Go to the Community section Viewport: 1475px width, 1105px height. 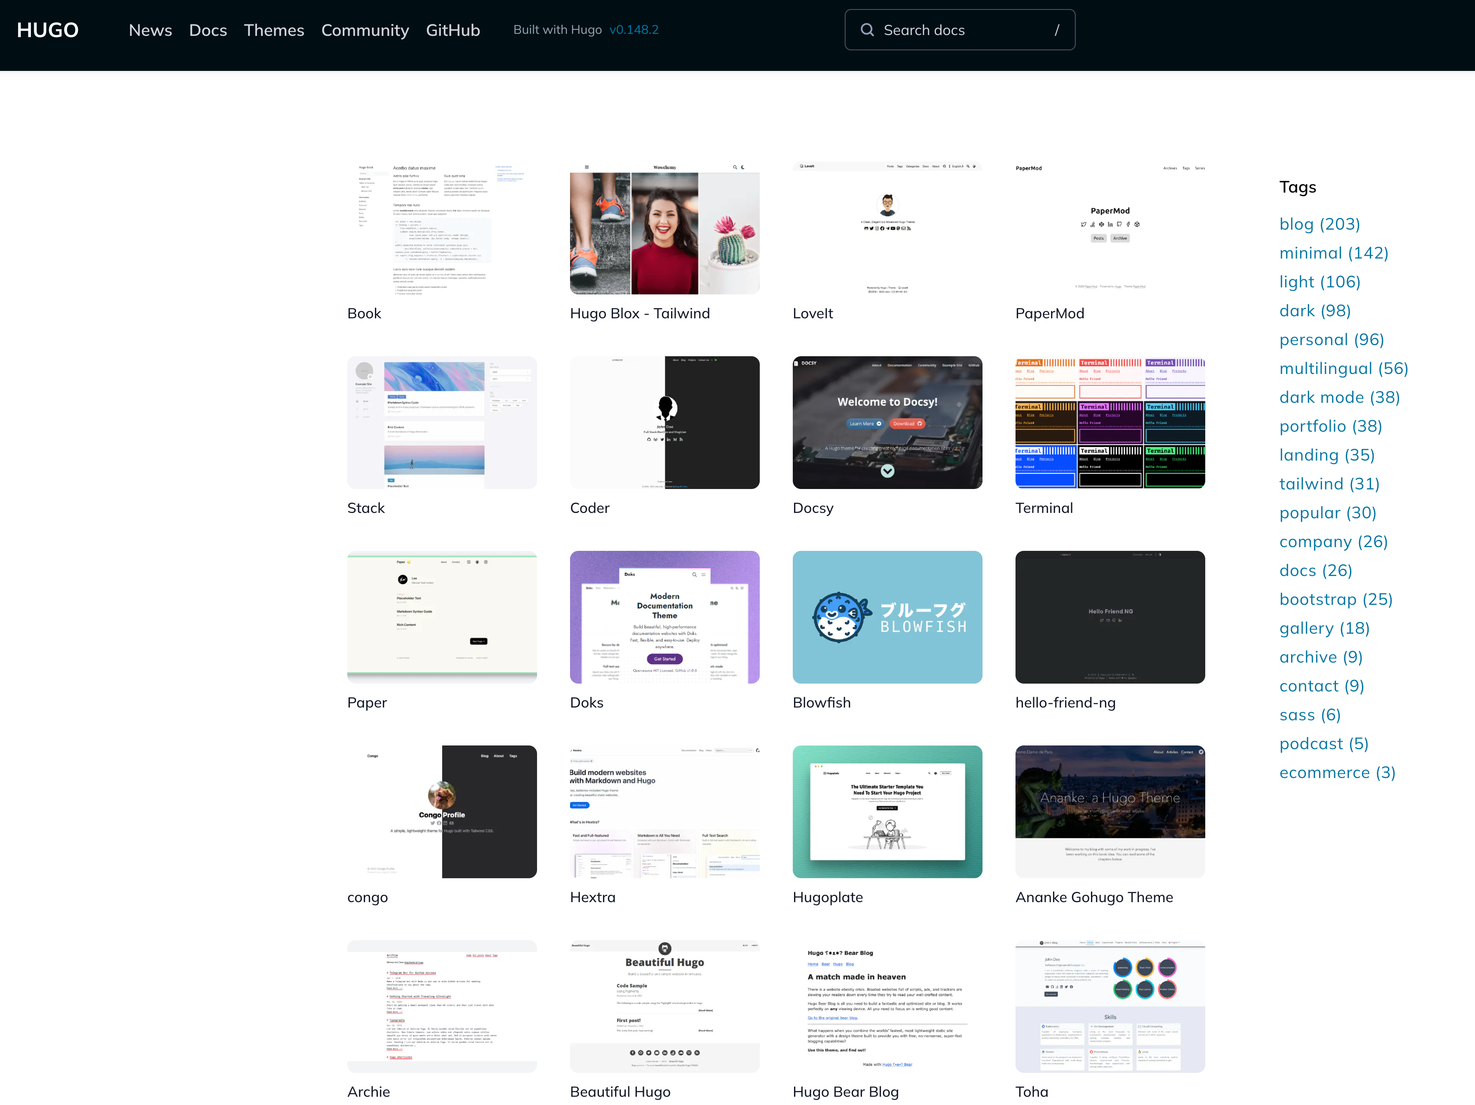pos(365,30)
